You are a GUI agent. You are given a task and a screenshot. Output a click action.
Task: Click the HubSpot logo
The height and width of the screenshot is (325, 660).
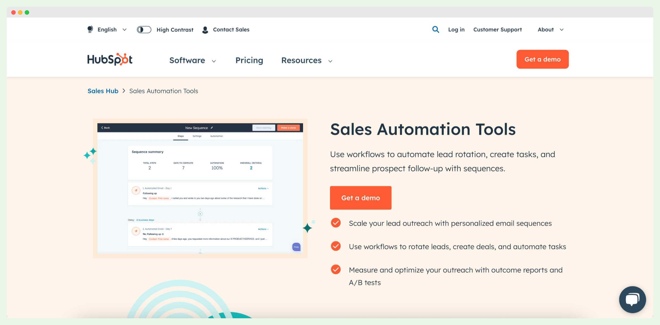110,59
